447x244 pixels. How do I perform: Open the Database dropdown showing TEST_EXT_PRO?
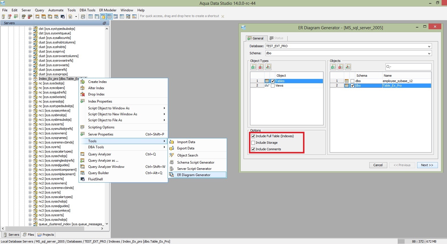(429, 46)
